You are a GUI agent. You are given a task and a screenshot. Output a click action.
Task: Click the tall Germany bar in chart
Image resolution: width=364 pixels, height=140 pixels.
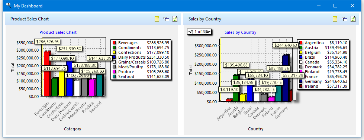(286, 78)
